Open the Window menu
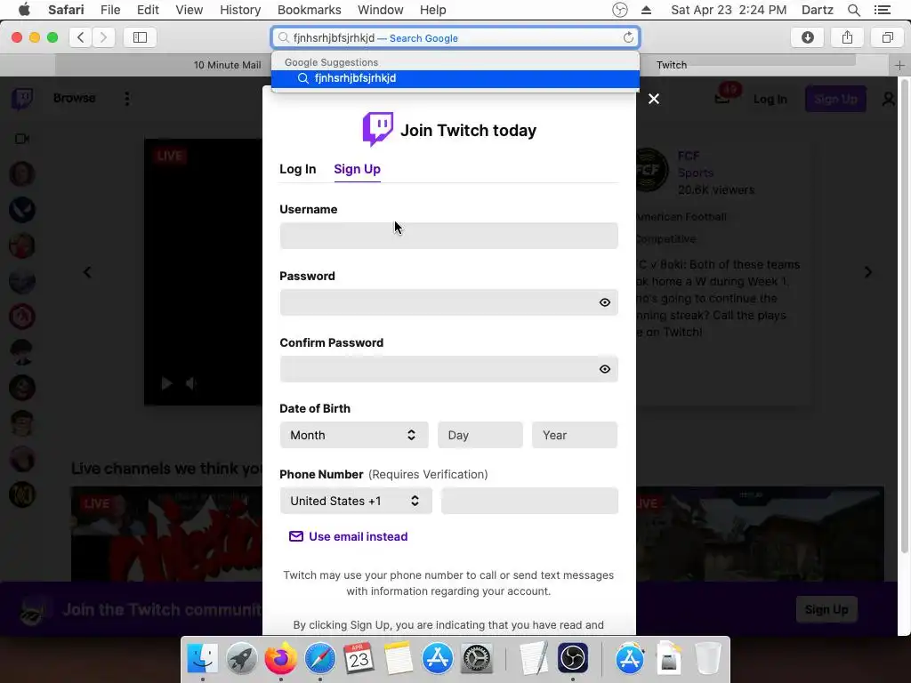This screenshot has height=683, width=911. pos(381,10)
